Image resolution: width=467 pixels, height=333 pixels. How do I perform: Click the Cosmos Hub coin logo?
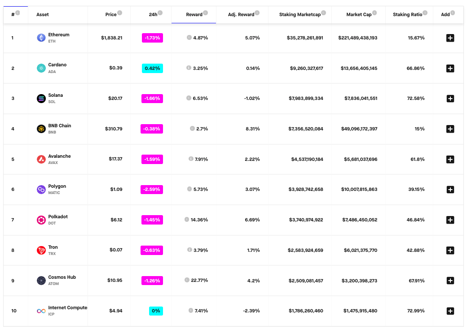pos(41,281)
